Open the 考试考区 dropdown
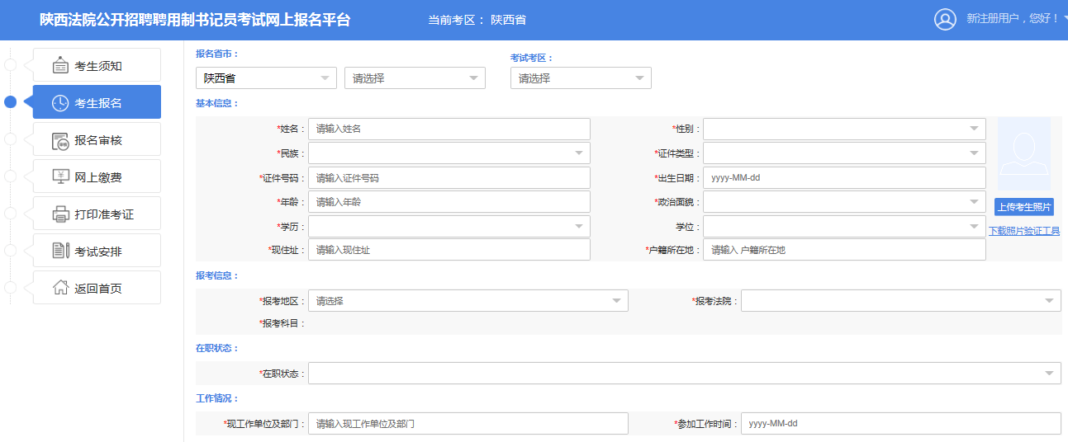This screenshot has width=1068, height=442. pos(581,78)
